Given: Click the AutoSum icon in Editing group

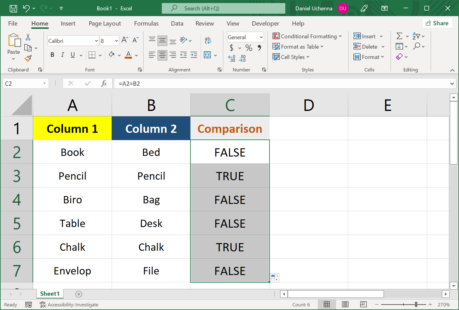Looking at the screenshot, I should [x=400, y=36].
